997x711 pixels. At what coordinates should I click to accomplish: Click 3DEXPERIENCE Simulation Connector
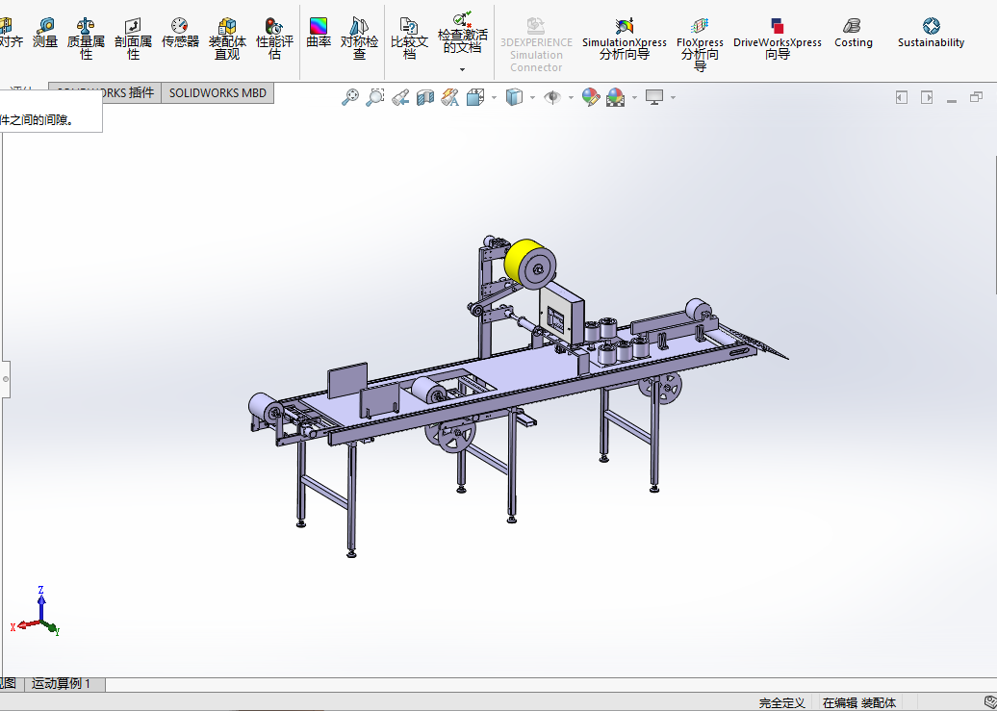(x=536, y=44)
